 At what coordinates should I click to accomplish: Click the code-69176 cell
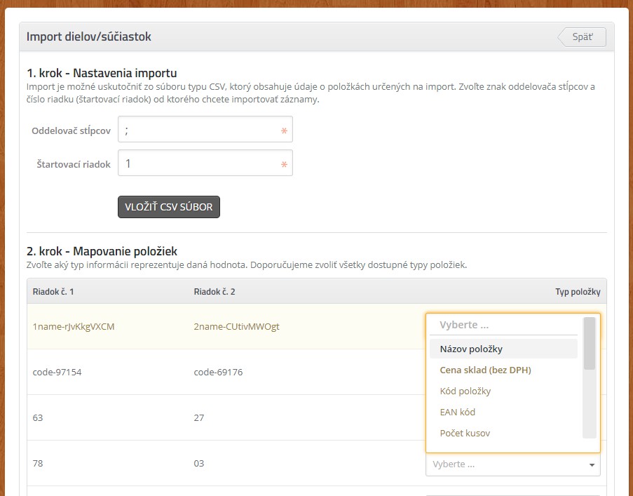218,372
